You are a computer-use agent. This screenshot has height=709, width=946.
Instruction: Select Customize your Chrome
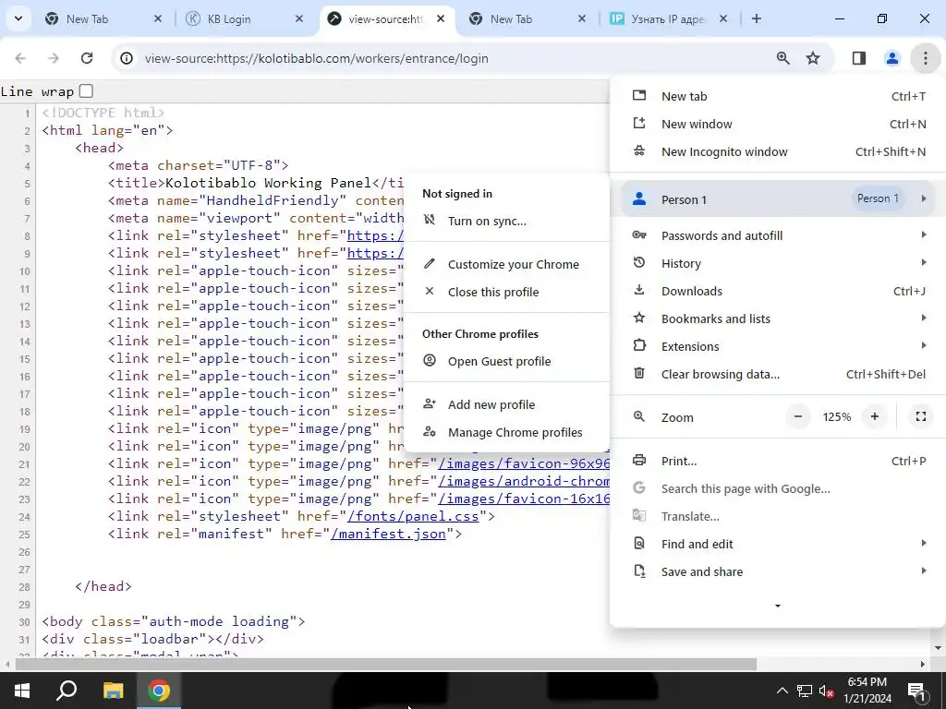point(506,265)
